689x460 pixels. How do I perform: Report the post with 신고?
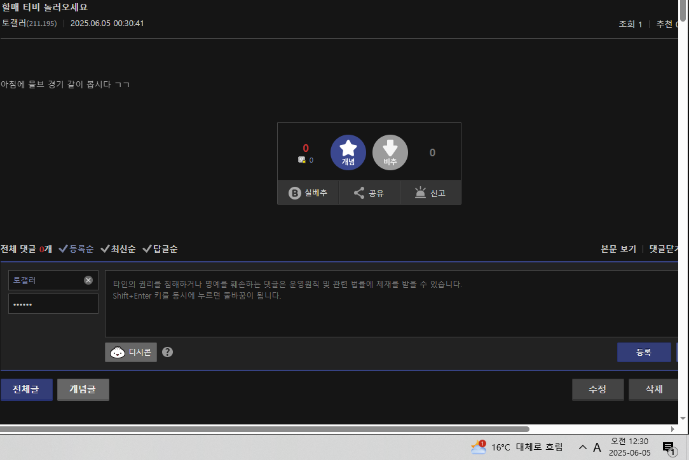[x=430, y=193]
